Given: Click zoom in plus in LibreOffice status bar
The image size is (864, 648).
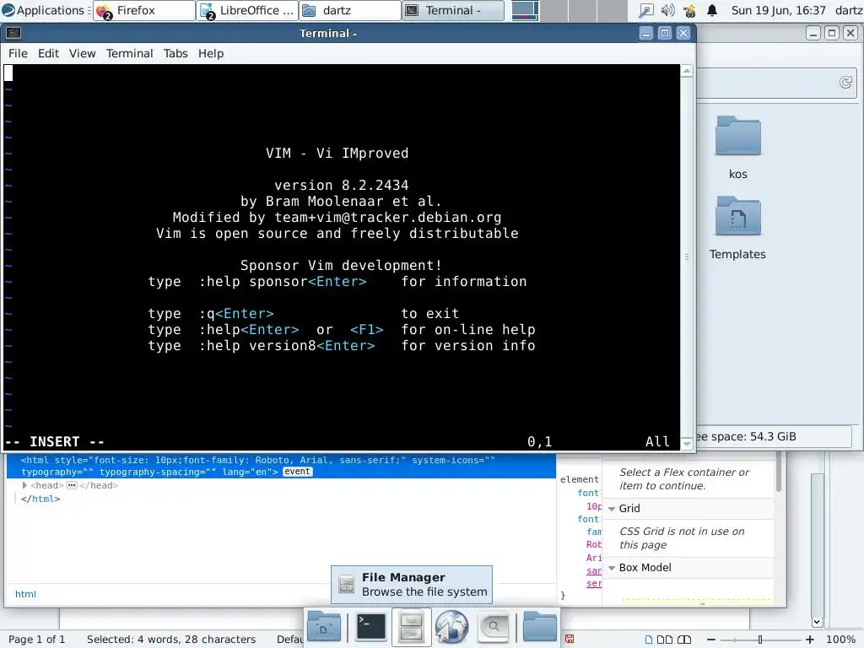Looking at the screenshot, I should pos(810,640).
